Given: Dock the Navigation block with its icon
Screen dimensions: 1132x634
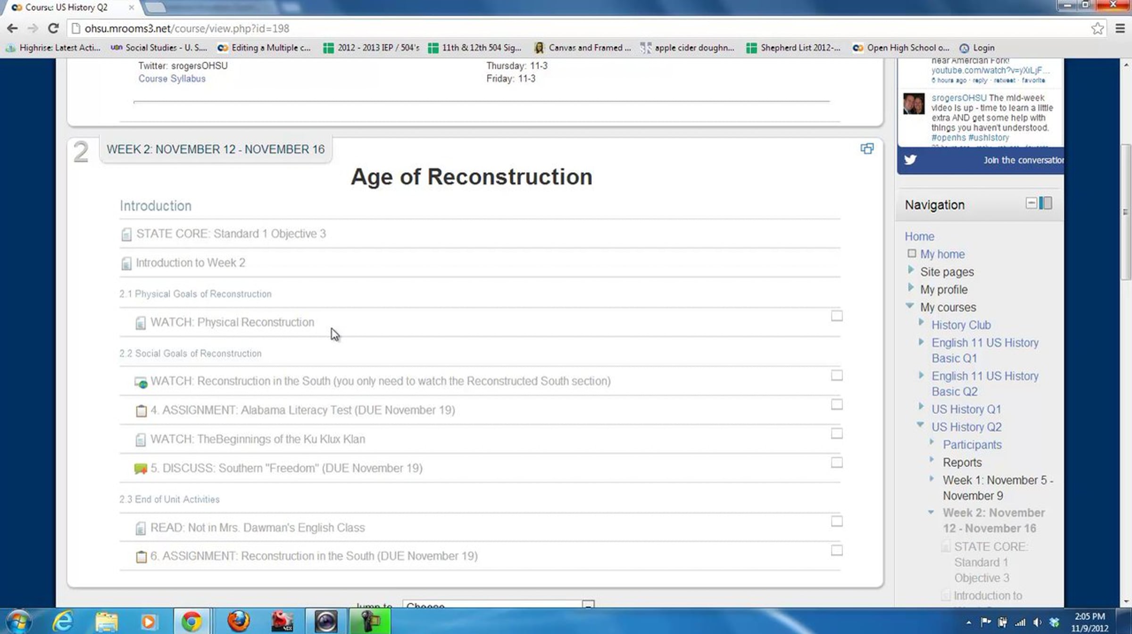Looking at the screenshot, I should pos(1046,203).
